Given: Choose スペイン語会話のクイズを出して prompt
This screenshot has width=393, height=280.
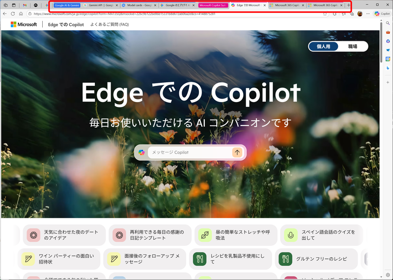Looking at the screenshot, I should [x=322, y=235].
